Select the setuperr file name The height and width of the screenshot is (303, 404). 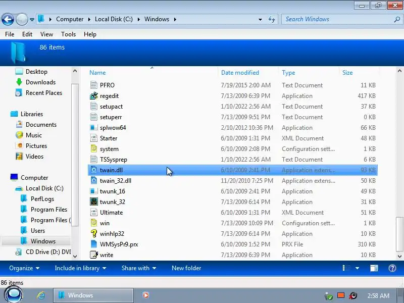[x=111, y=117]
